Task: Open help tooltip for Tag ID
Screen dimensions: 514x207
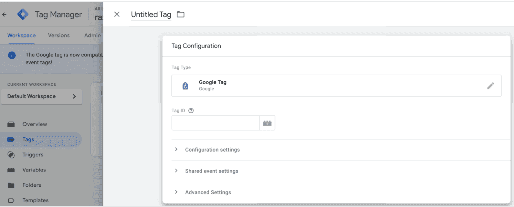Action: (191, 111)
